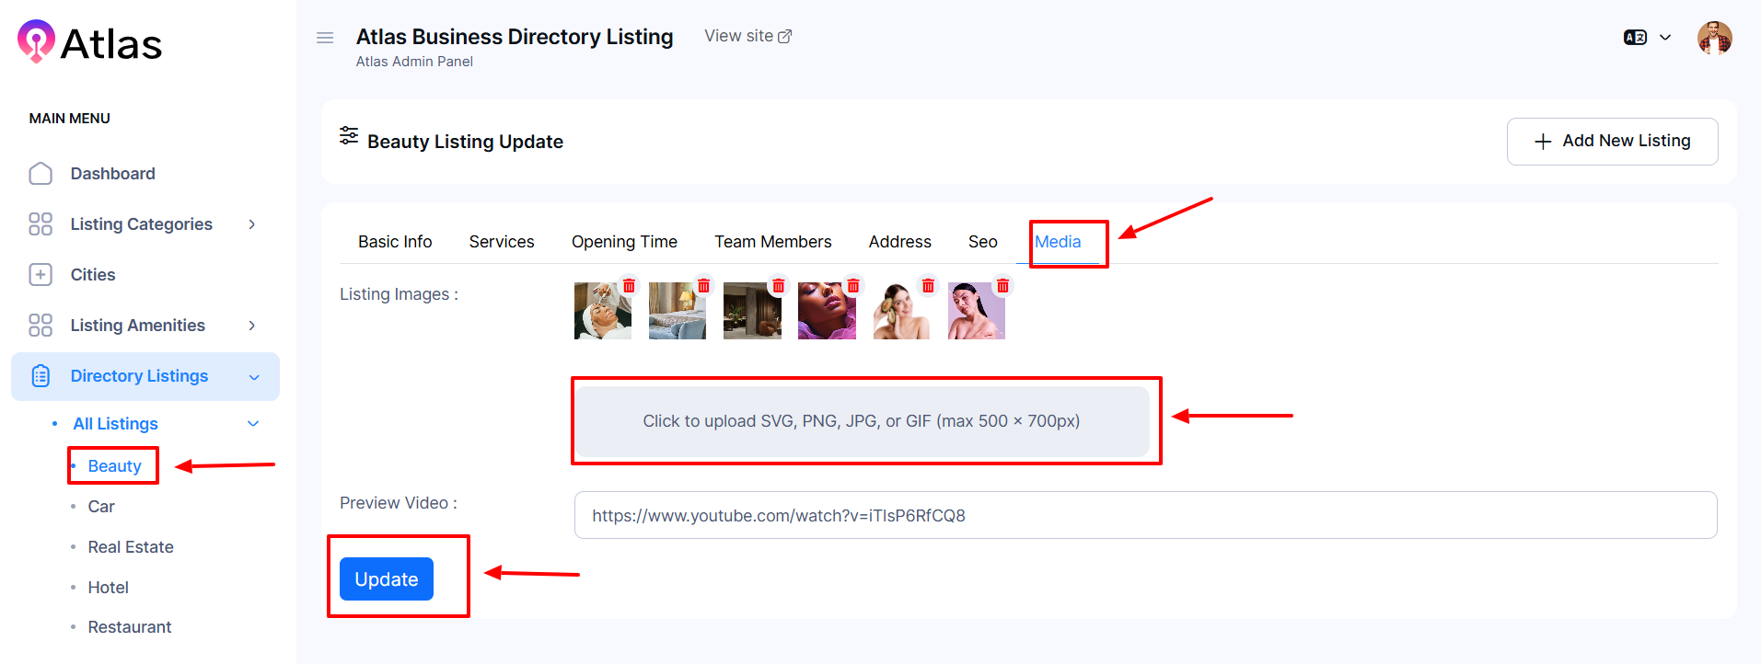The height and width of the screenshot is (664, 1761).
Task: Click the hamburger menu icon
Action: 325,38
